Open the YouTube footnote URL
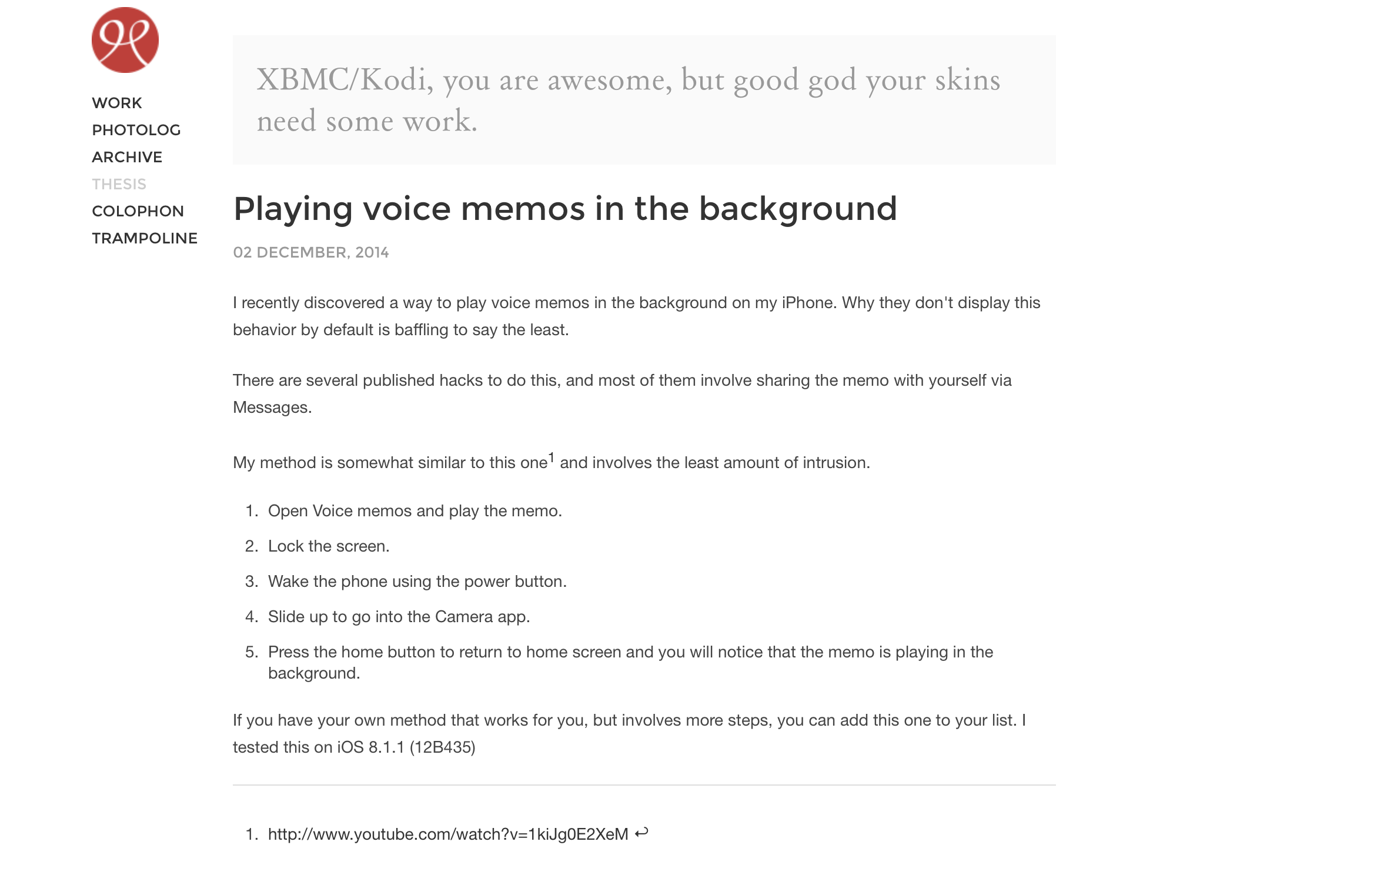The image size is (1377, 895). pyautogui.click(x=448, y=834)
